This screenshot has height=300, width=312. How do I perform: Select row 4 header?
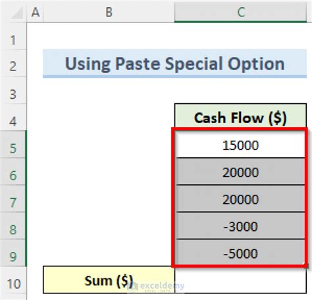pos(13,121)
